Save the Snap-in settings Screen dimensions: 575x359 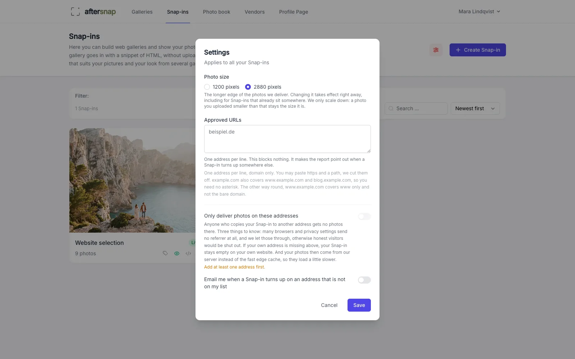[359, 305]
